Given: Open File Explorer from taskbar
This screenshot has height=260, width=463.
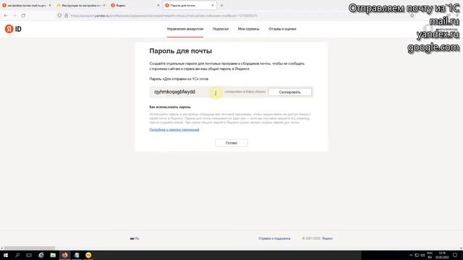Looking at the screenshot, I should tap(53, 255).
